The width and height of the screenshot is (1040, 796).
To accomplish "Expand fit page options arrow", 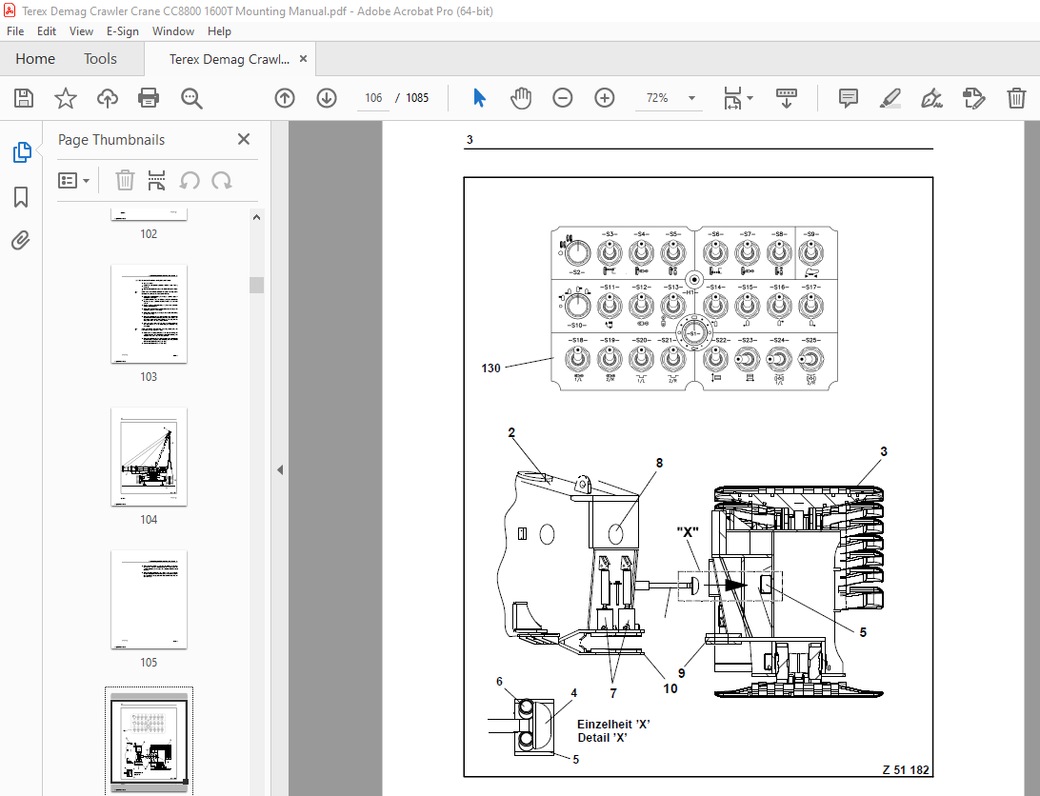I will coord(750,98).
